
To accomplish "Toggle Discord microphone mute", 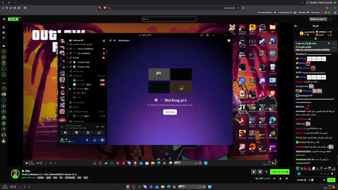I will tap(87, 140).
